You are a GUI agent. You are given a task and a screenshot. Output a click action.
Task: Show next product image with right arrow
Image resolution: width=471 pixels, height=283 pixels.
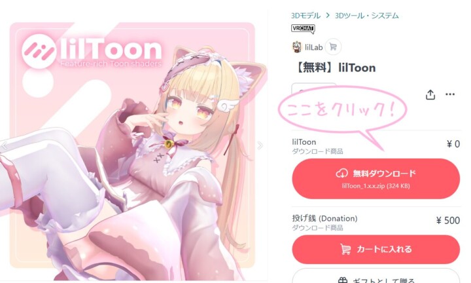(x=260, y=145)
